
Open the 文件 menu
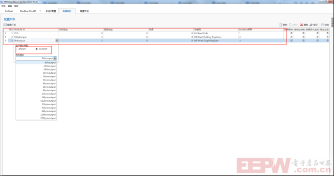click(x=3, y=6)
